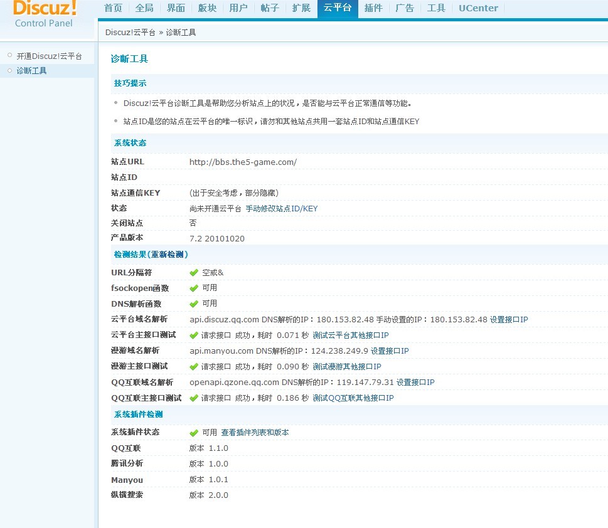Click 测试云平台其他接口IP link

351,335
